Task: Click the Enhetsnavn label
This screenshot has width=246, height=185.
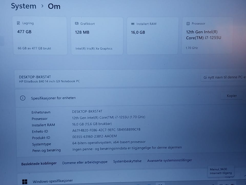Action: click(x=41, y=112)
